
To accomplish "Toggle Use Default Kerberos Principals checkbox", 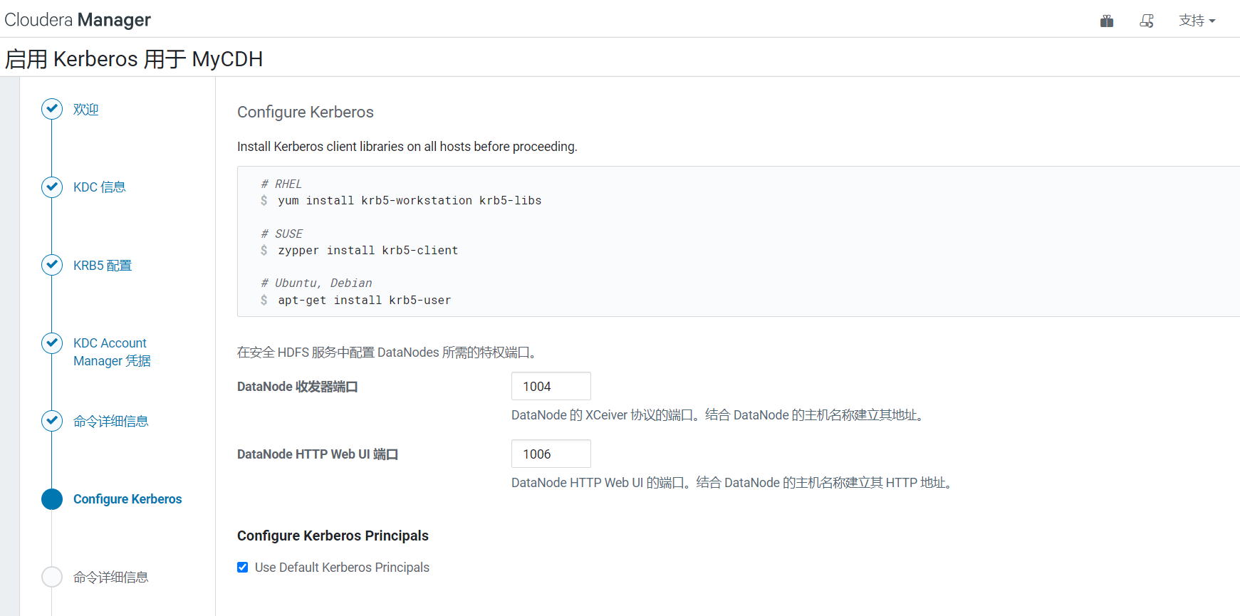I will (x=243, y=568).
